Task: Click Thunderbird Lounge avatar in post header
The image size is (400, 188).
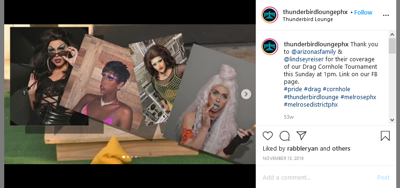Action: pos(270,15)
